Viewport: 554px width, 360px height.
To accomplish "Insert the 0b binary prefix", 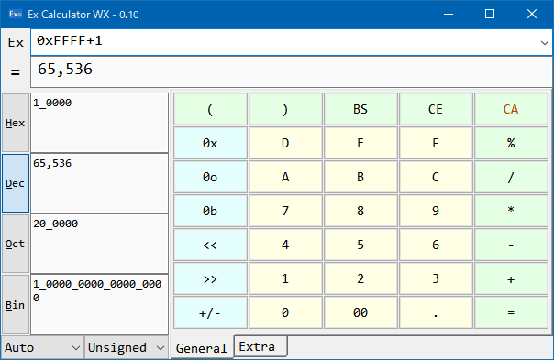I will (210, 211).
